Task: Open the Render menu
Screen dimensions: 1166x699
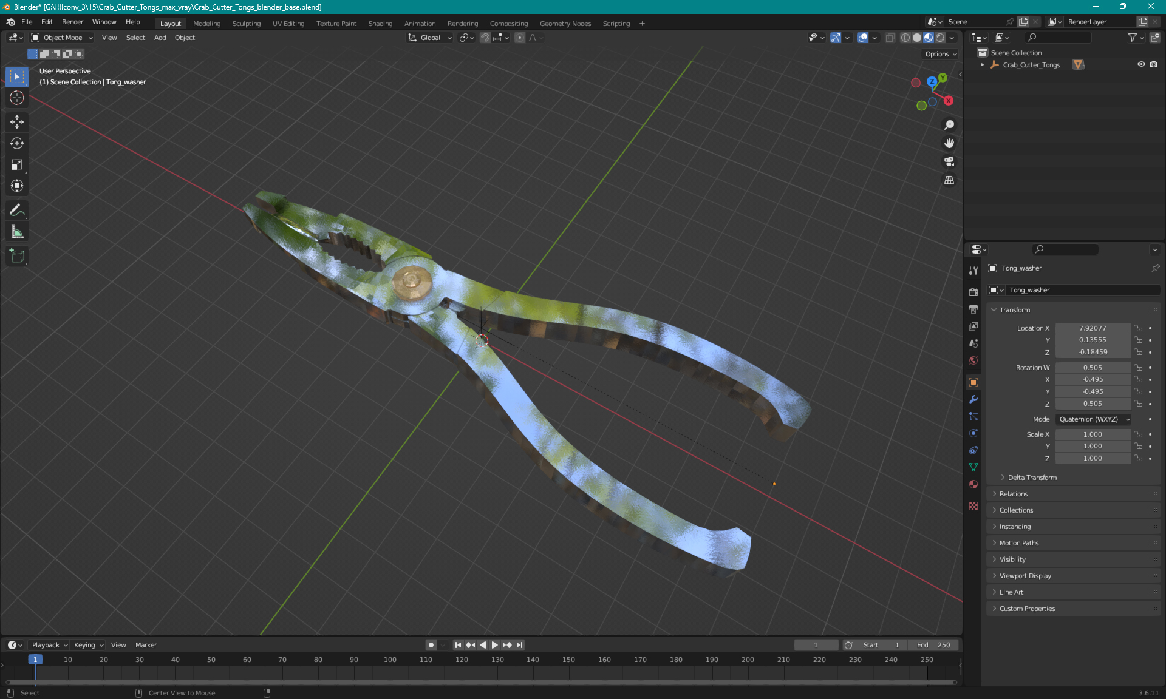Action: (72, 22)
